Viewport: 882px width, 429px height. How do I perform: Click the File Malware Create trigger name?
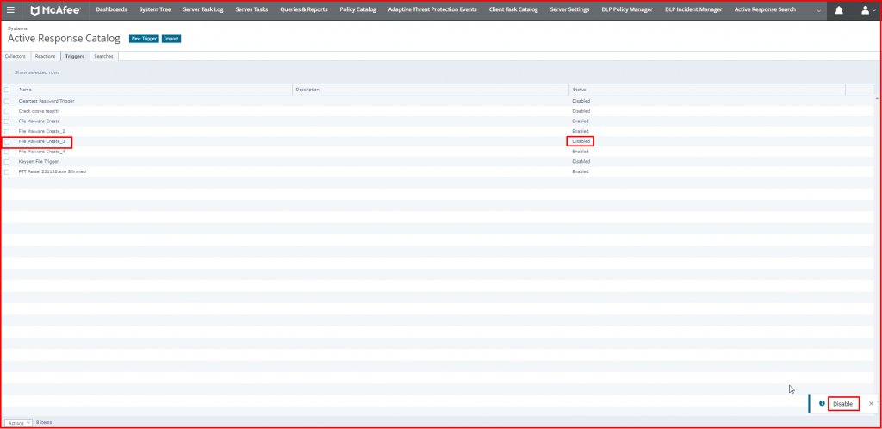(40, 121)
